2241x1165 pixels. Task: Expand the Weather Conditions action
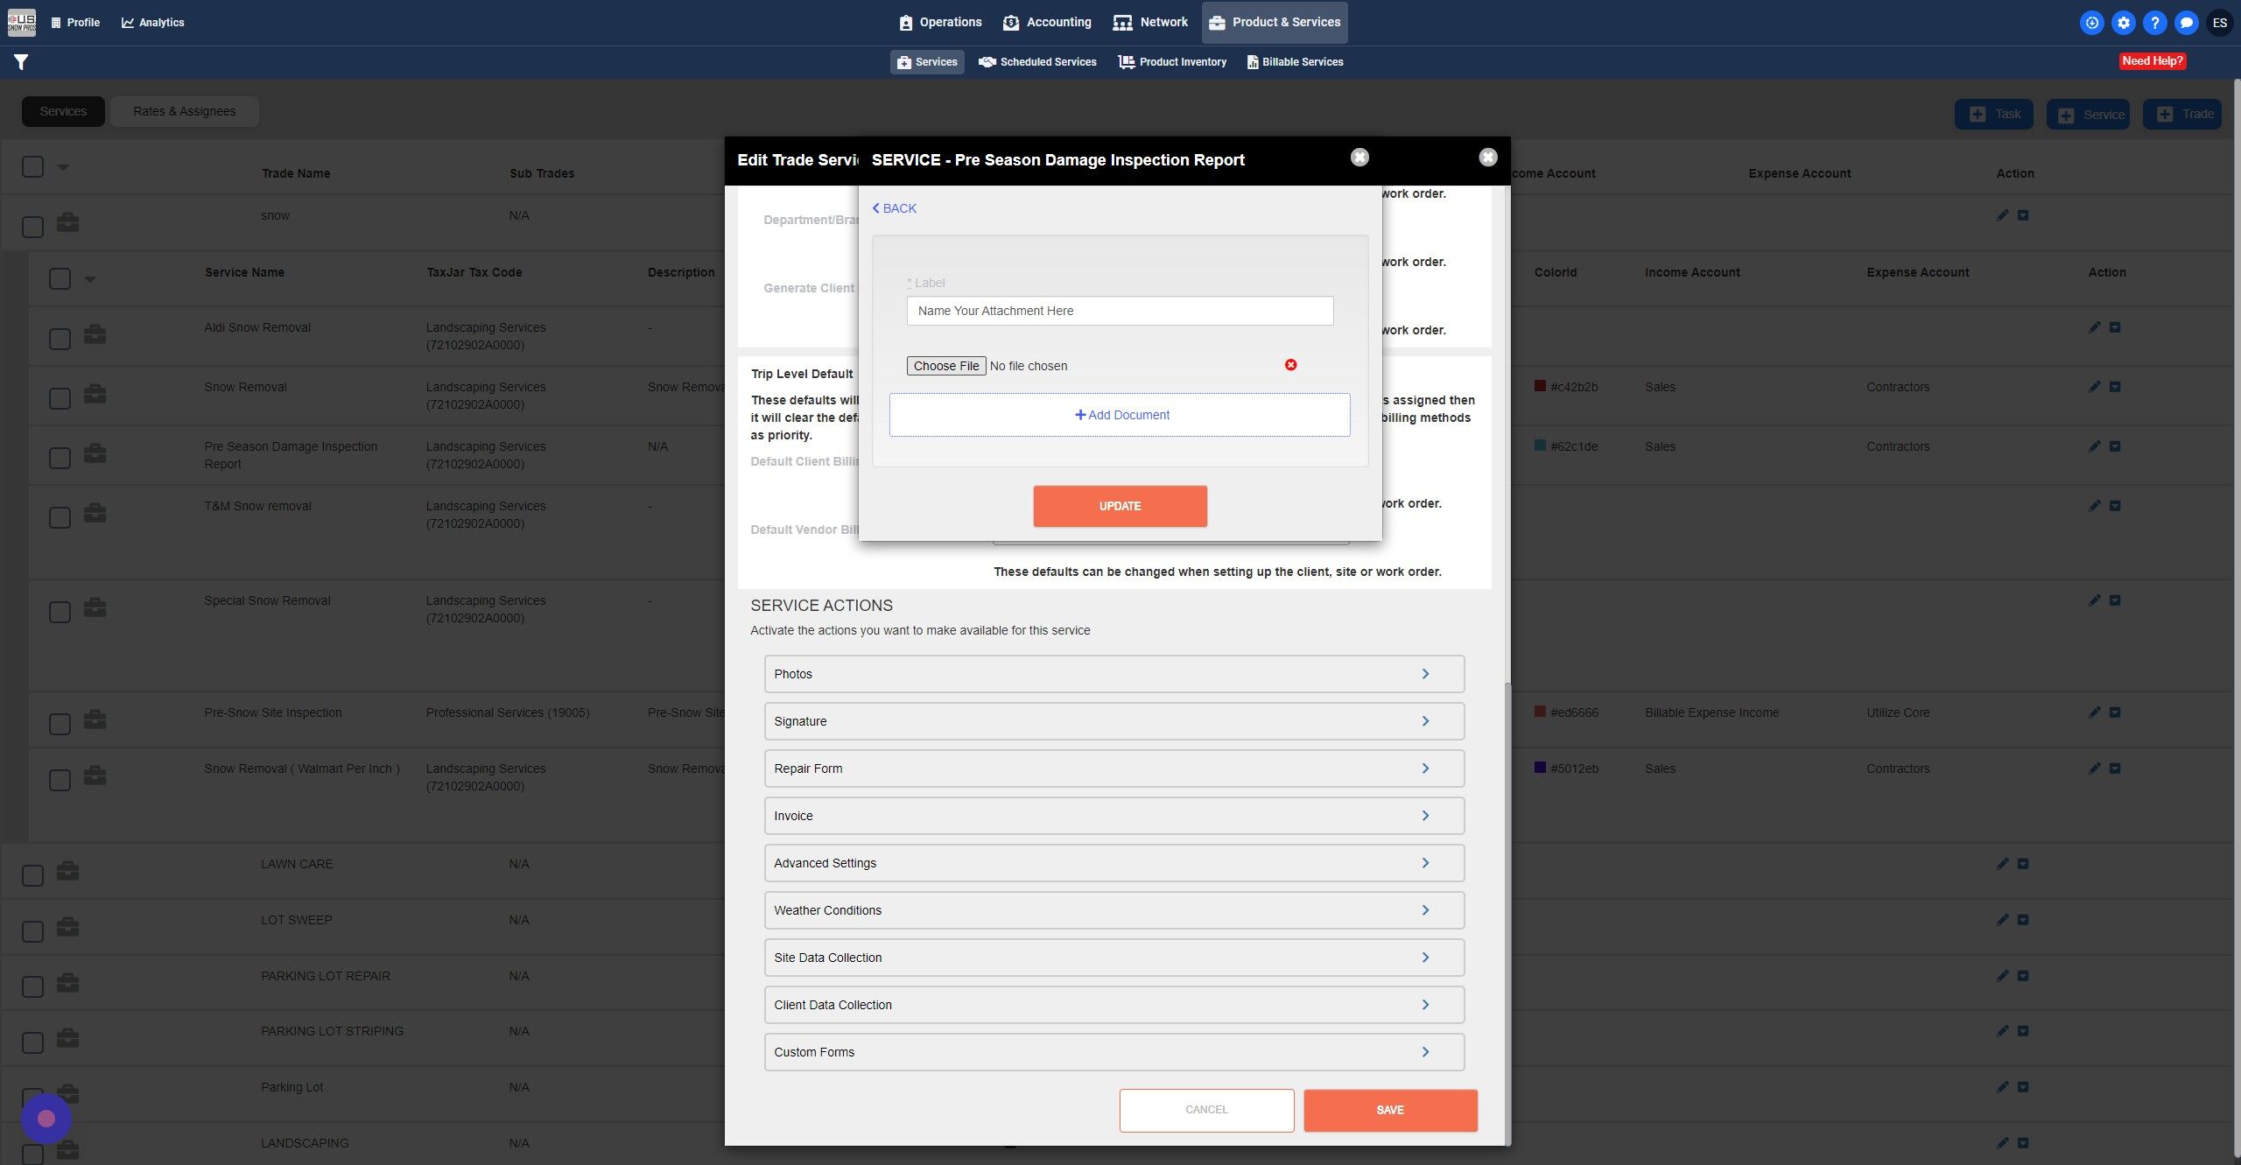coord(1113,910)
